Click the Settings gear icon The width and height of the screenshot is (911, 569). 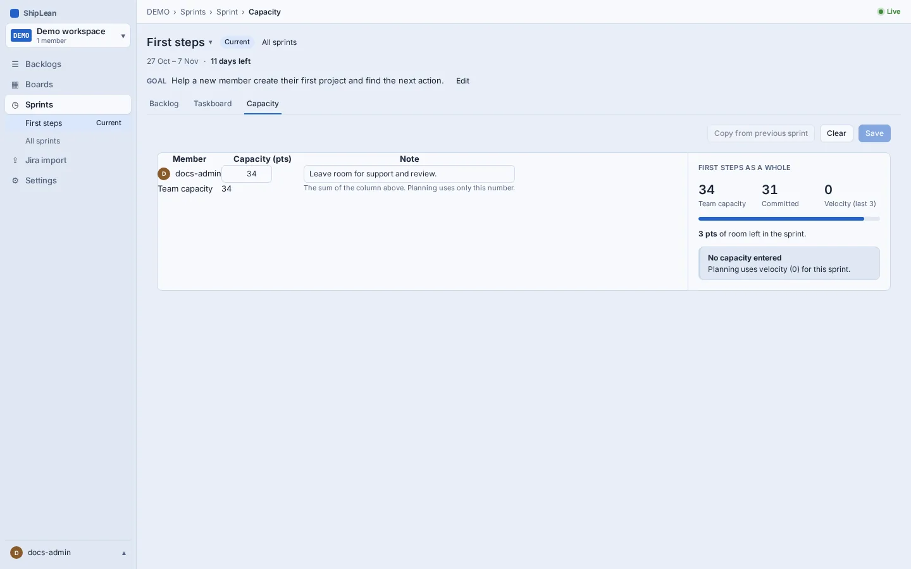pyautogui.click(x=15, y=181)
